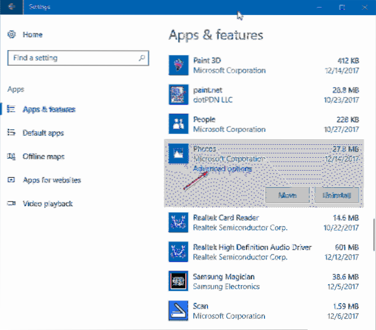Close the Settings window
The width and height of the screenshot is (376, 330).
[365, 7]
